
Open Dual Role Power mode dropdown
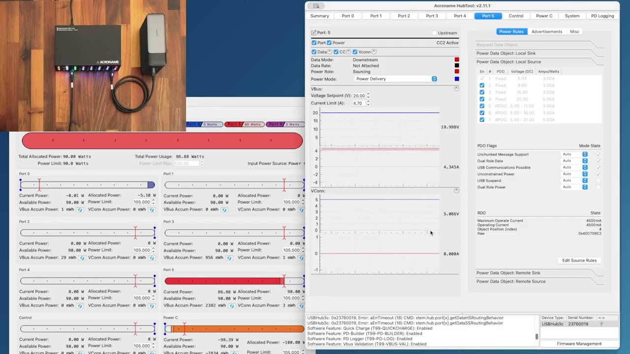(575, 187)
